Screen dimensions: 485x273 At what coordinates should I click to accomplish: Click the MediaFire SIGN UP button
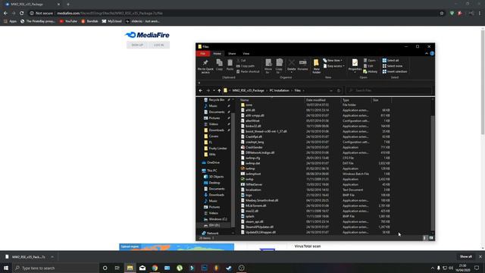[x=137, y=45]
